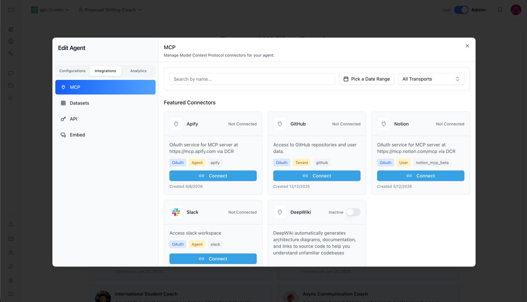Click the apify tag on Apify card

(x=215, y=163)
